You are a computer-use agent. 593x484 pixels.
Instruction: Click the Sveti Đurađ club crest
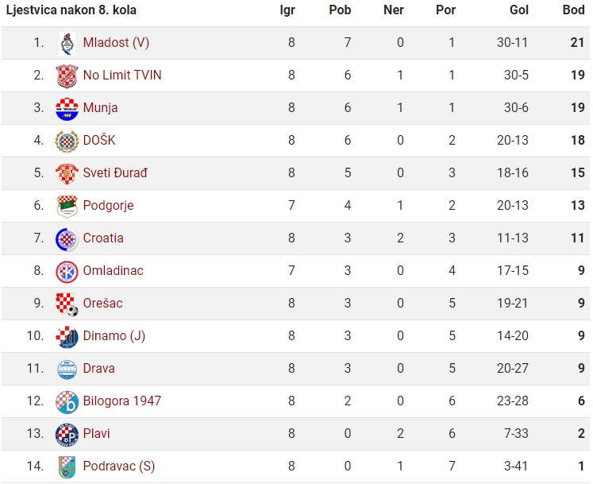tap(67, 174)
